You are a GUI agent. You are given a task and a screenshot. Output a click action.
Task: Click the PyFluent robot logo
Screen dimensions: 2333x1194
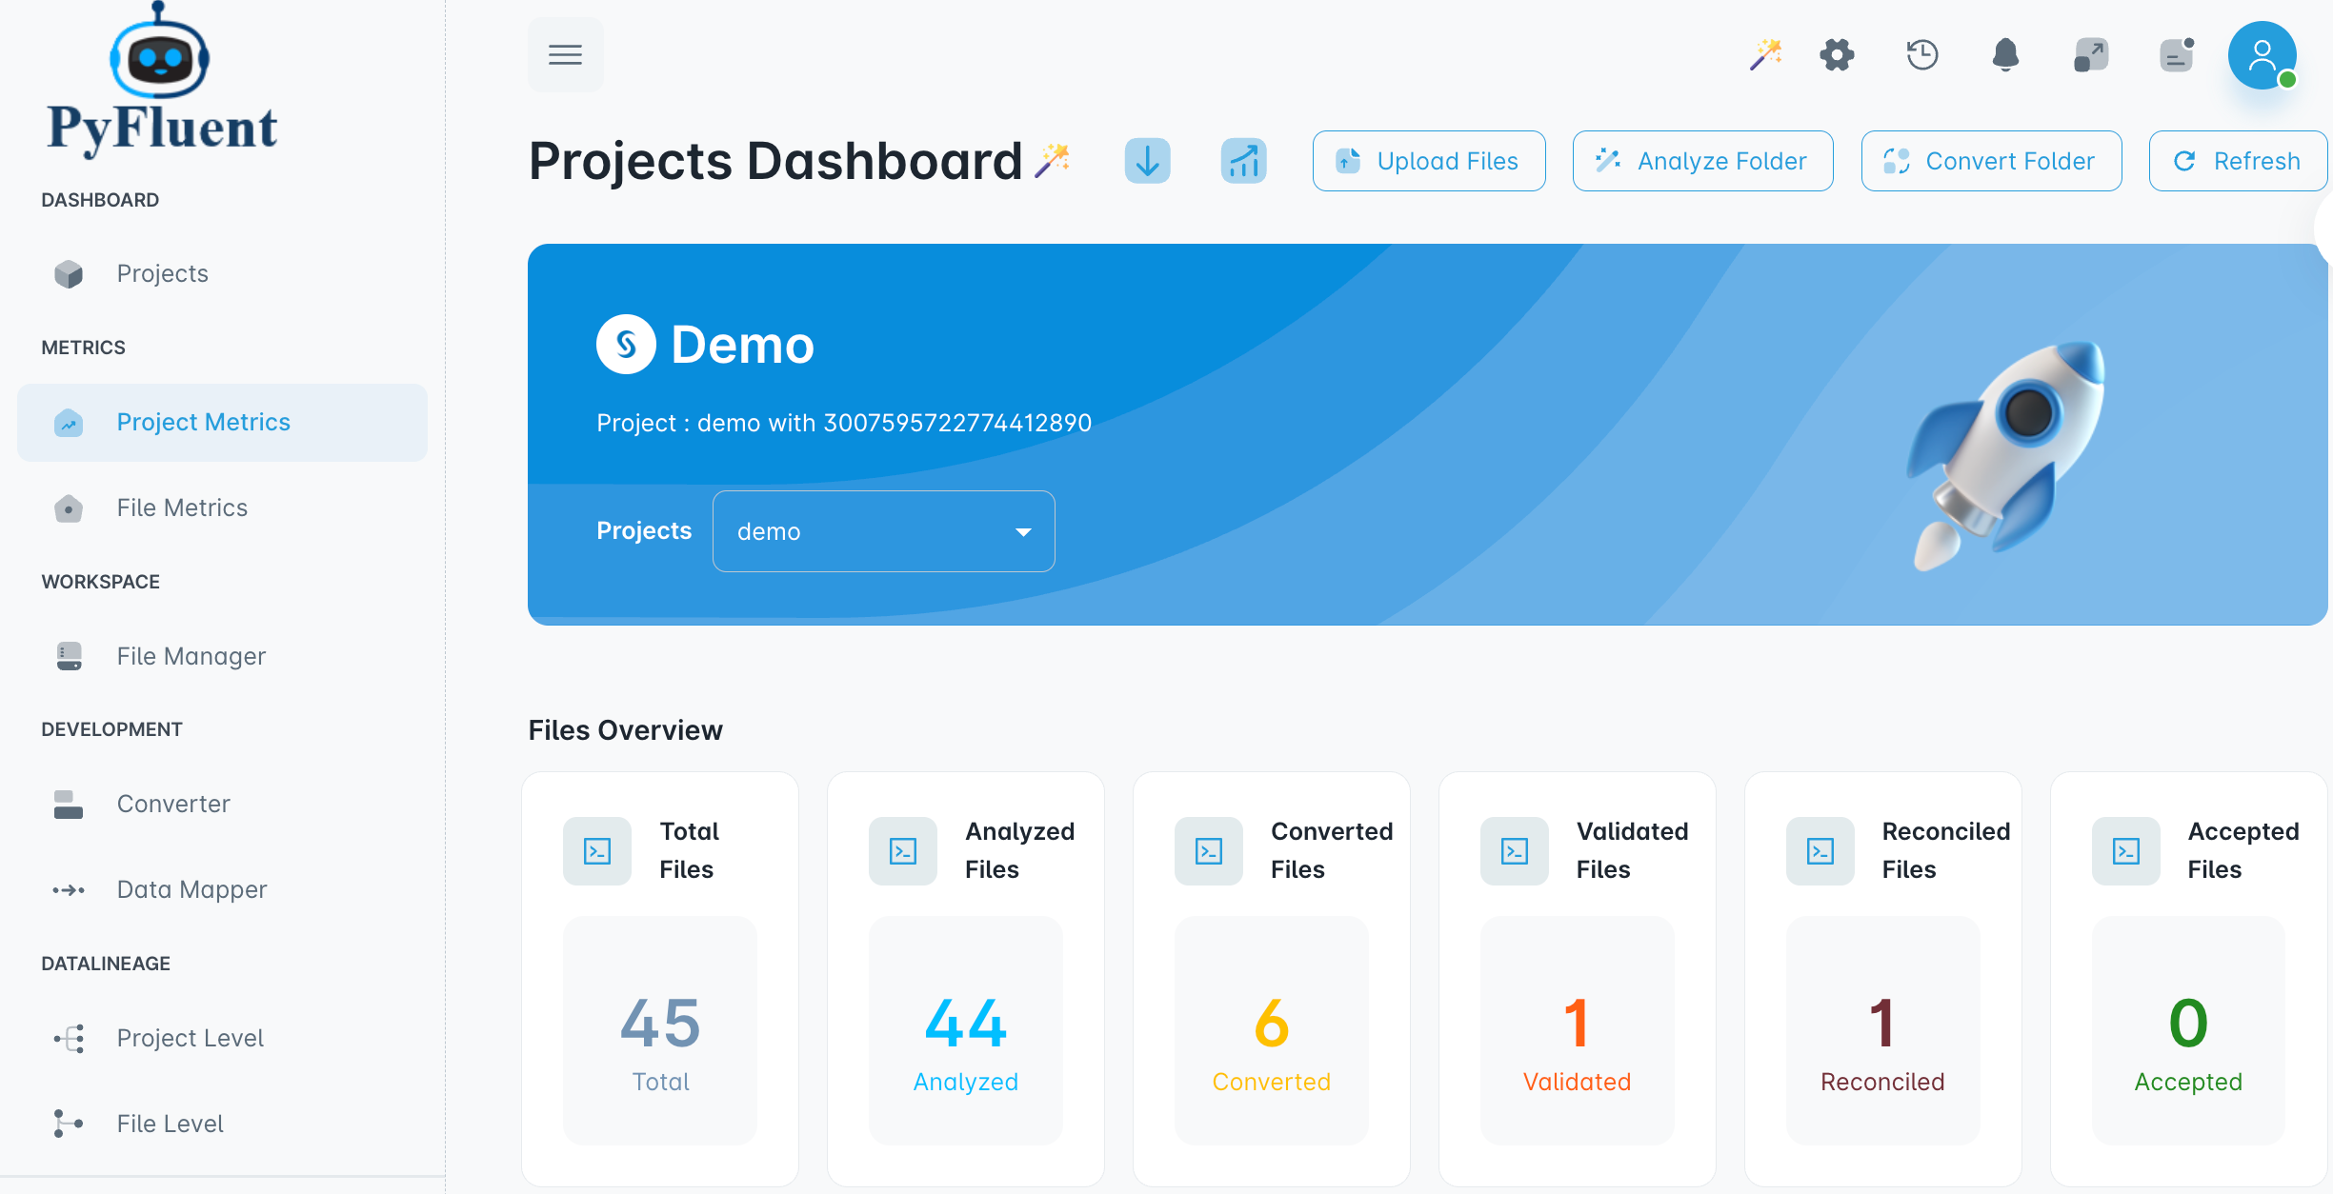point(161,79)
